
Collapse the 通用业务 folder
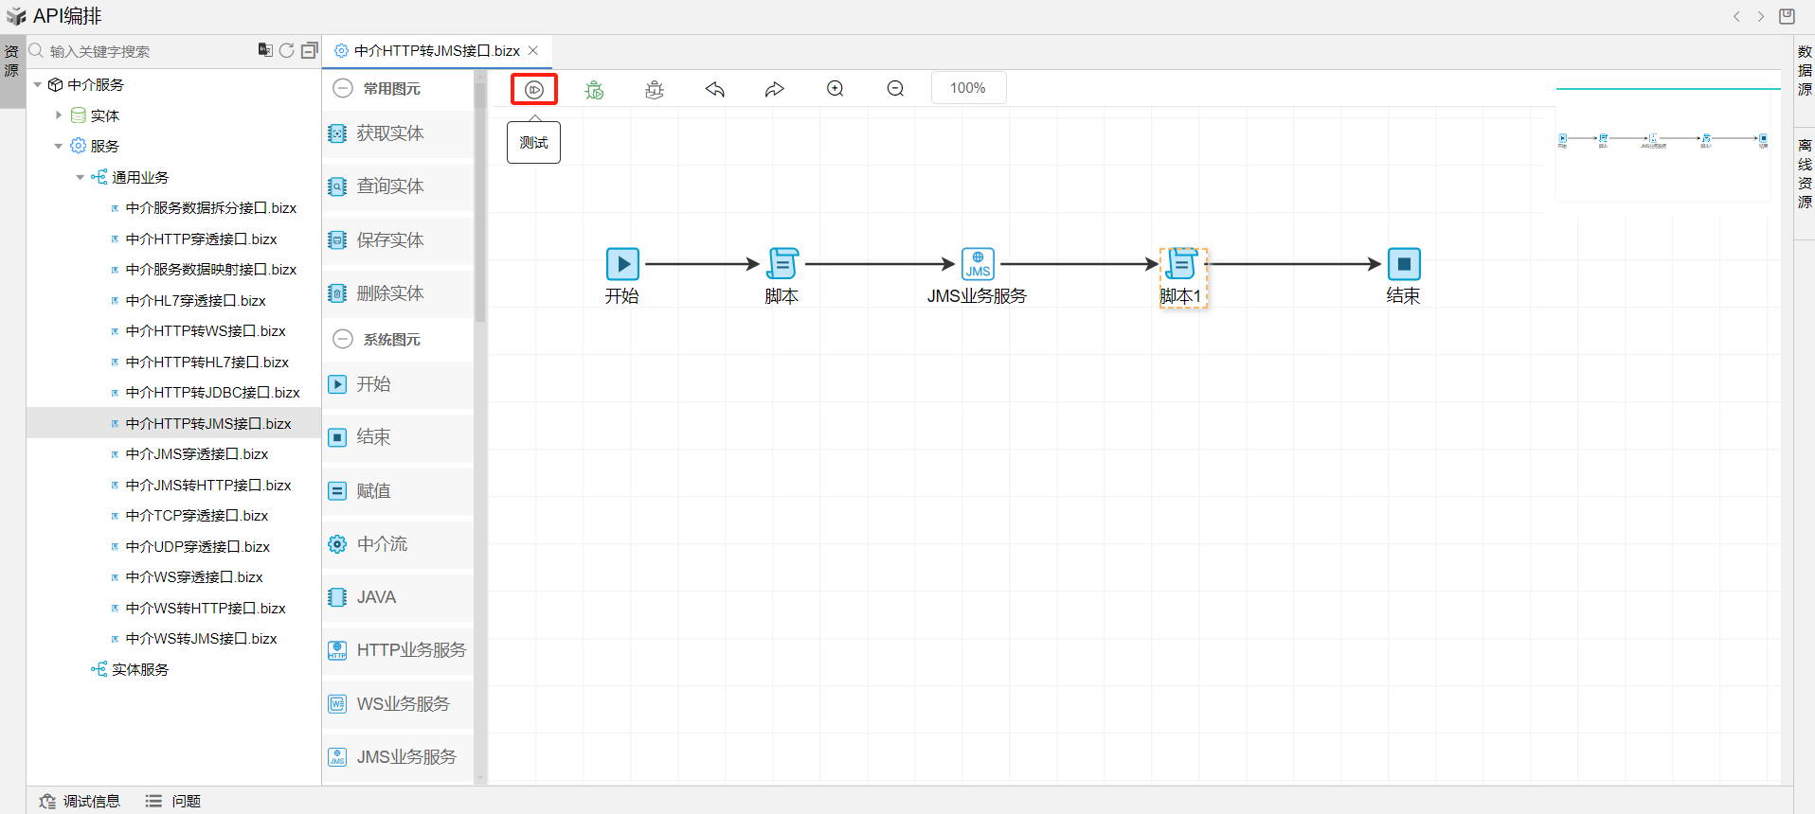[x=81, y=177]
